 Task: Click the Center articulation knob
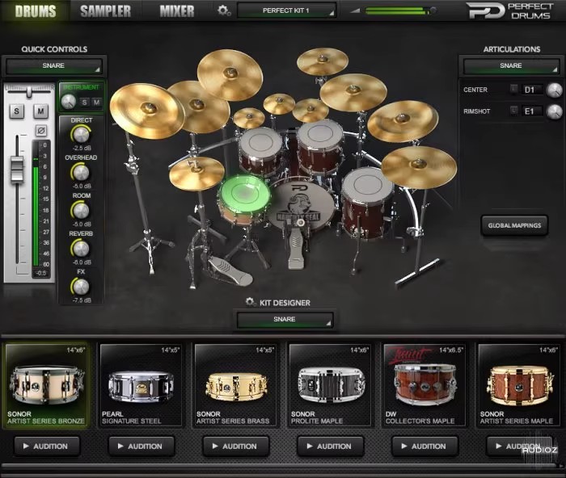point(554,90)
